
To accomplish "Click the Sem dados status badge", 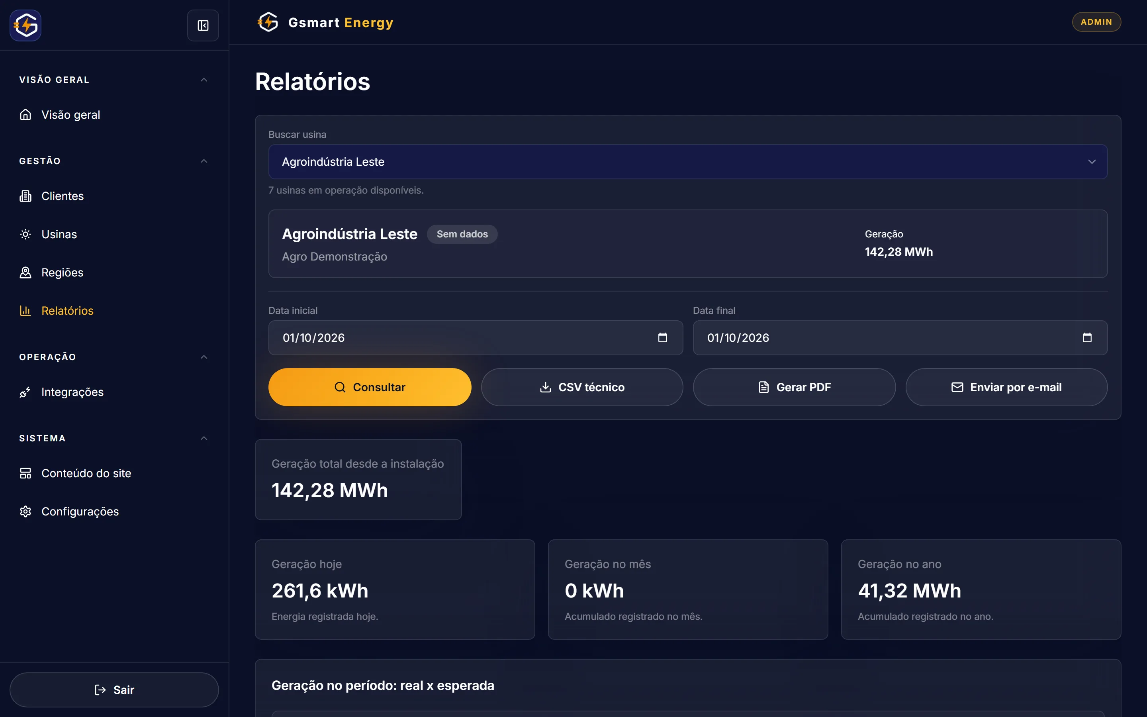I will [462, 234].
